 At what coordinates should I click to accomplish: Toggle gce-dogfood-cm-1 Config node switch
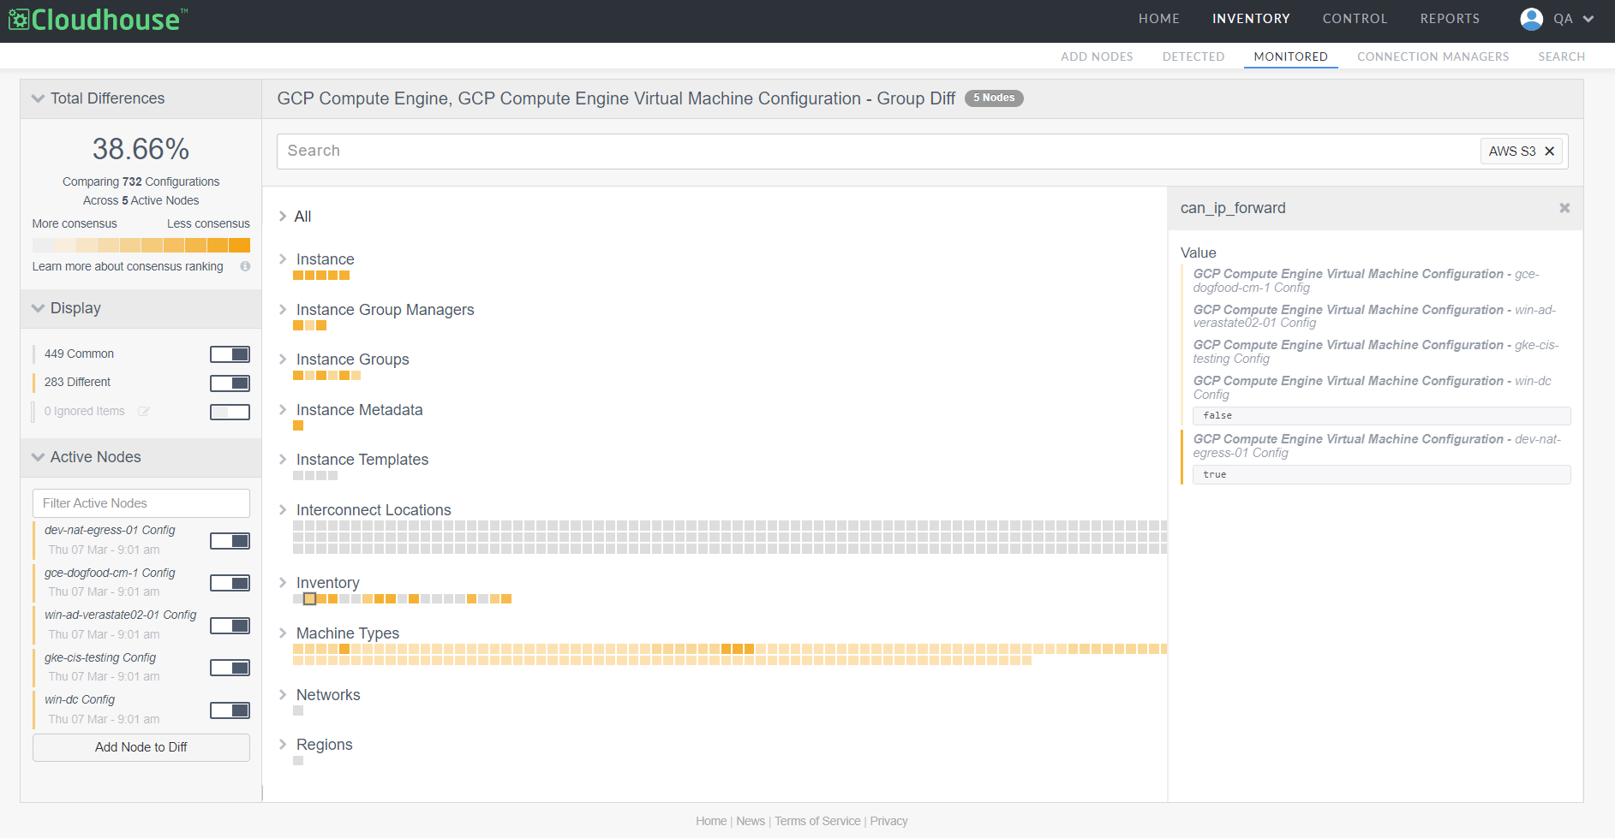(x=230, y=583)
